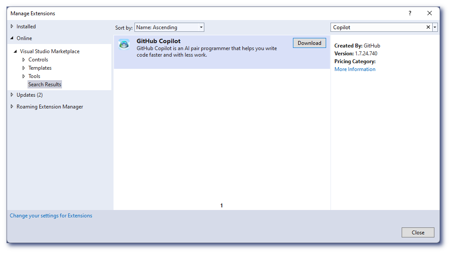Expand the Updates (2) category arrow
451x254 pixels.
point(12,95)
